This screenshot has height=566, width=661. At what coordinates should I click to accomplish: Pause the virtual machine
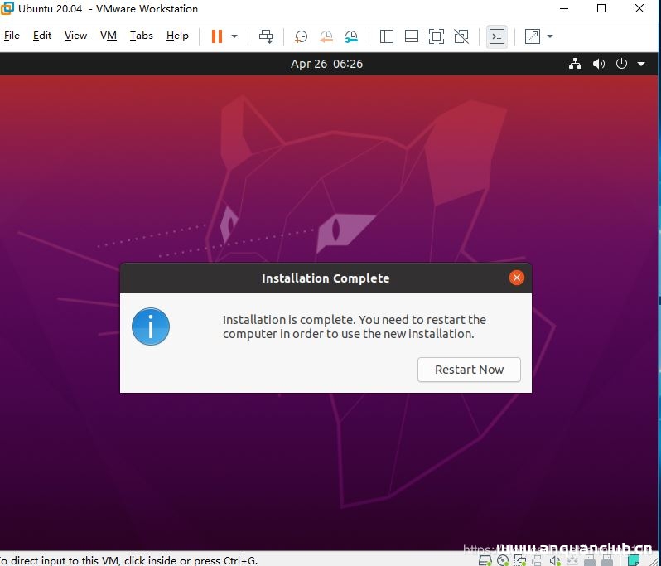[x=217, y=36]
